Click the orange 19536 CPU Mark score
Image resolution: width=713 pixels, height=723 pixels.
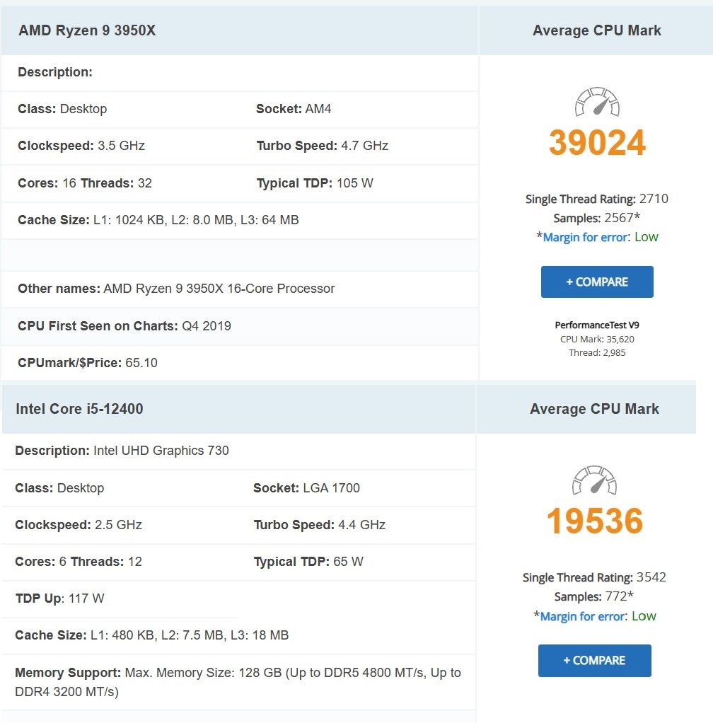(594, 521)
